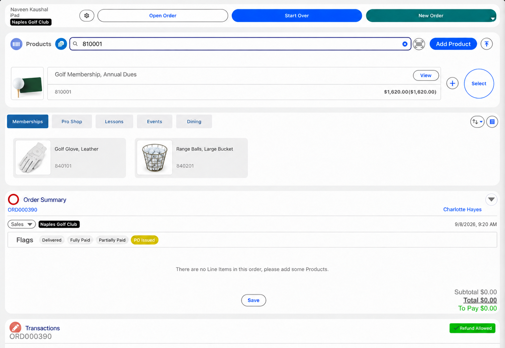Click the Add Product button
This screenshot has width=505, height=348.
(453, 44)
